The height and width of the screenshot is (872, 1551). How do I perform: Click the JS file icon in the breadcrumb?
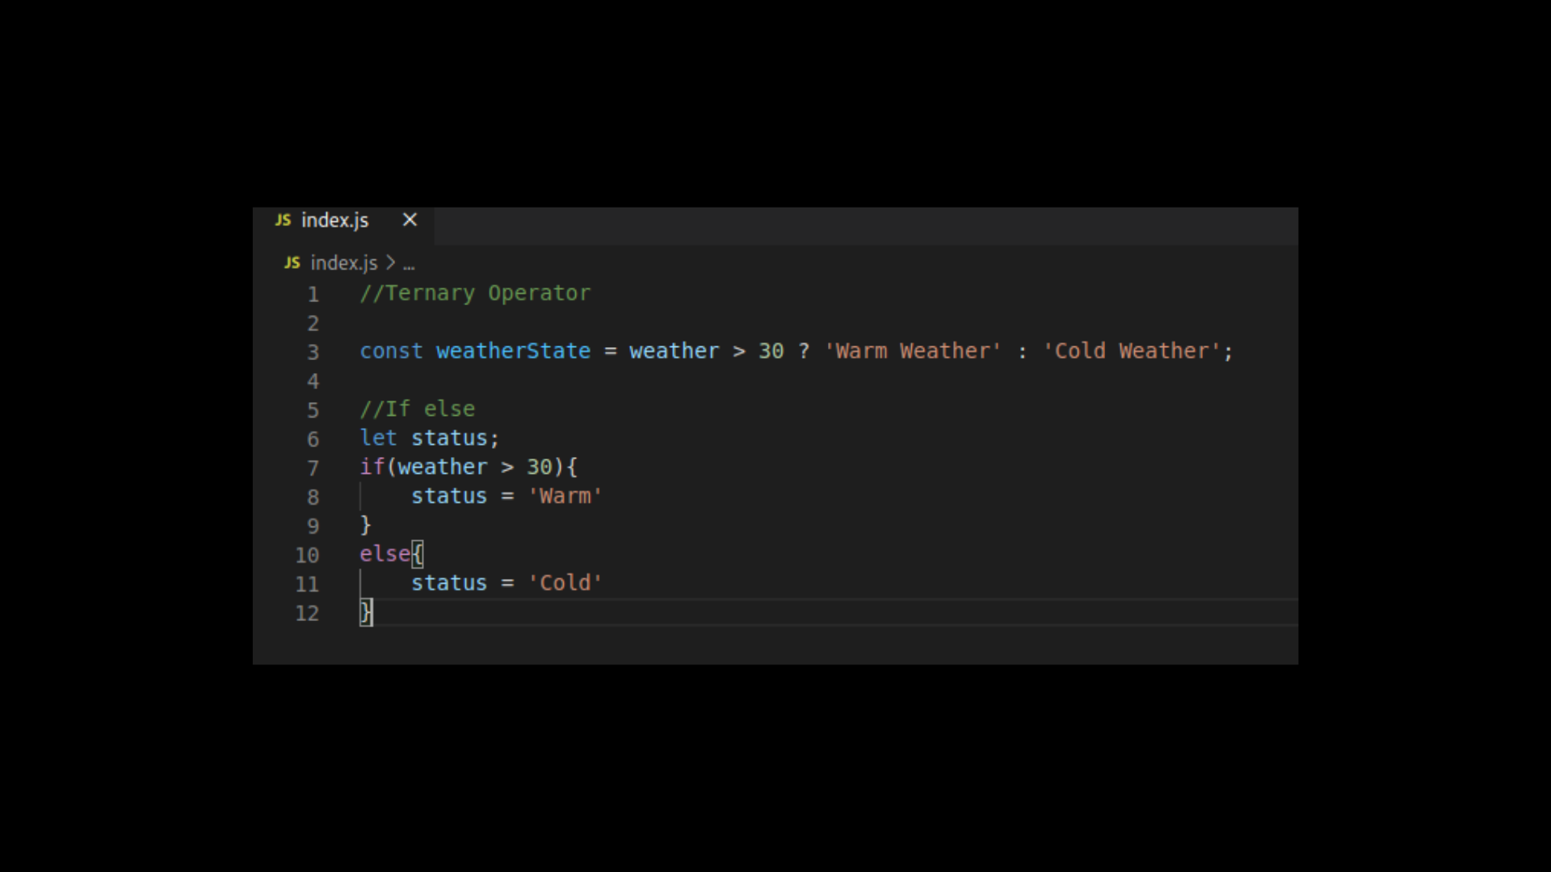[292, 262]
